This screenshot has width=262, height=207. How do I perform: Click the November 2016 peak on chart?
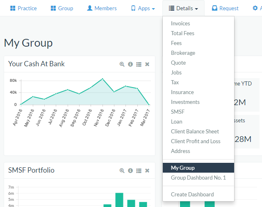coord(103,79)
